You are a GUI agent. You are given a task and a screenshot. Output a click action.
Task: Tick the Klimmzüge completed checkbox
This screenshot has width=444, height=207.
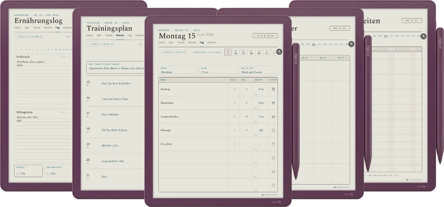point(273,130)
